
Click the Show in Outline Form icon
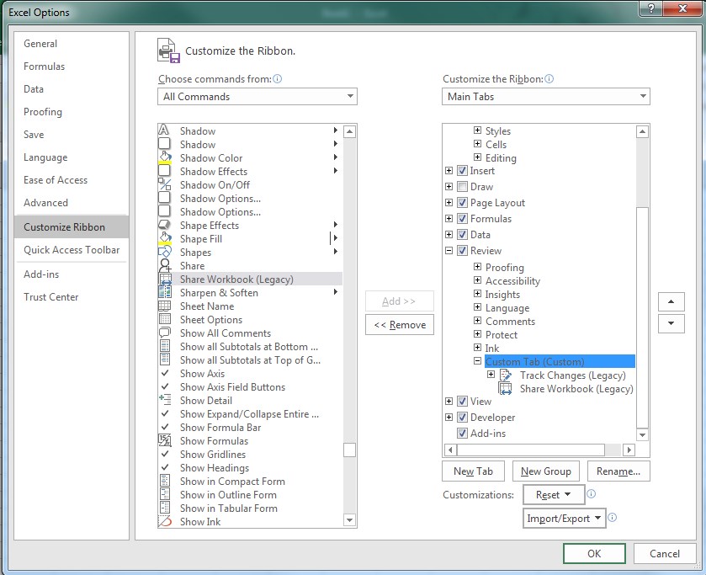[165, 494]
